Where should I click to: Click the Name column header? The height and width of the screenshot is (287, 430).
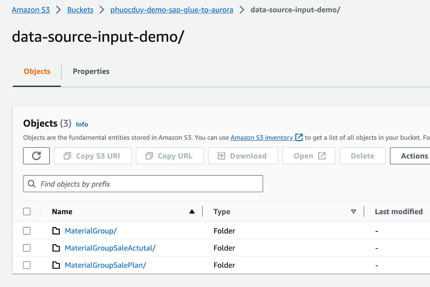62,212
